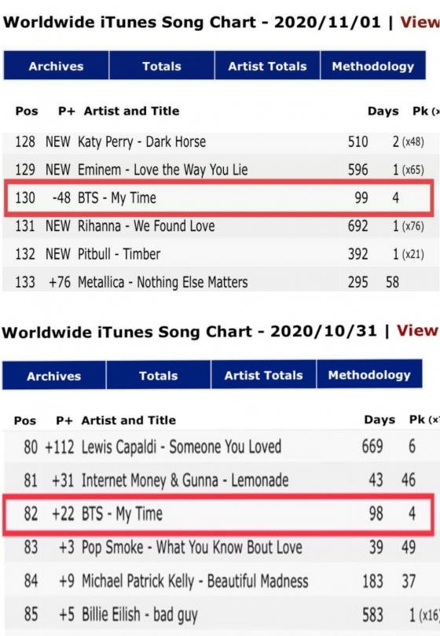Open Archives tab in 2020/10/31 chart
This screenshot has width=440, height=636.
tap(54, 375)
